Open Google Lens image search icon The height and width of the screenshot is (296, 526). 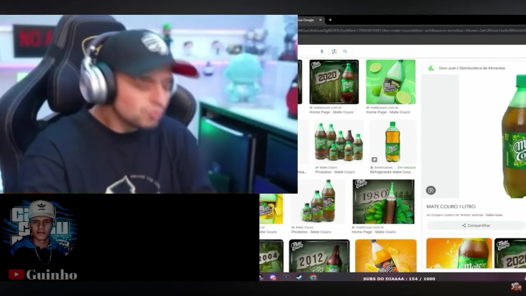334,51
